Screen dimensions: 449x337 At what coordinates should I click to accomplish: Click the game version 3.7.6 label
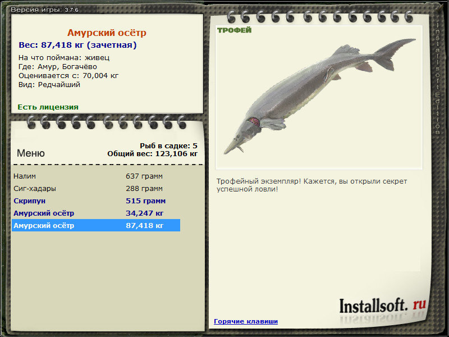(44, 10)
